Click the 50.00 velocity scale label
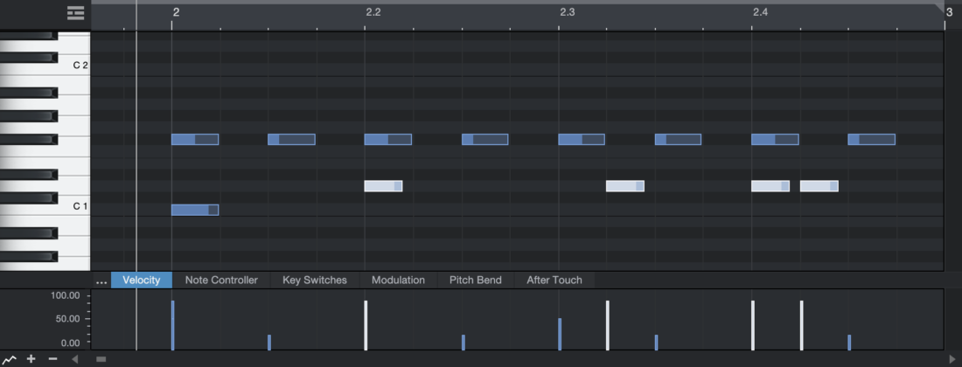Viewport: 962px width, 367px height. pos(68,319)
